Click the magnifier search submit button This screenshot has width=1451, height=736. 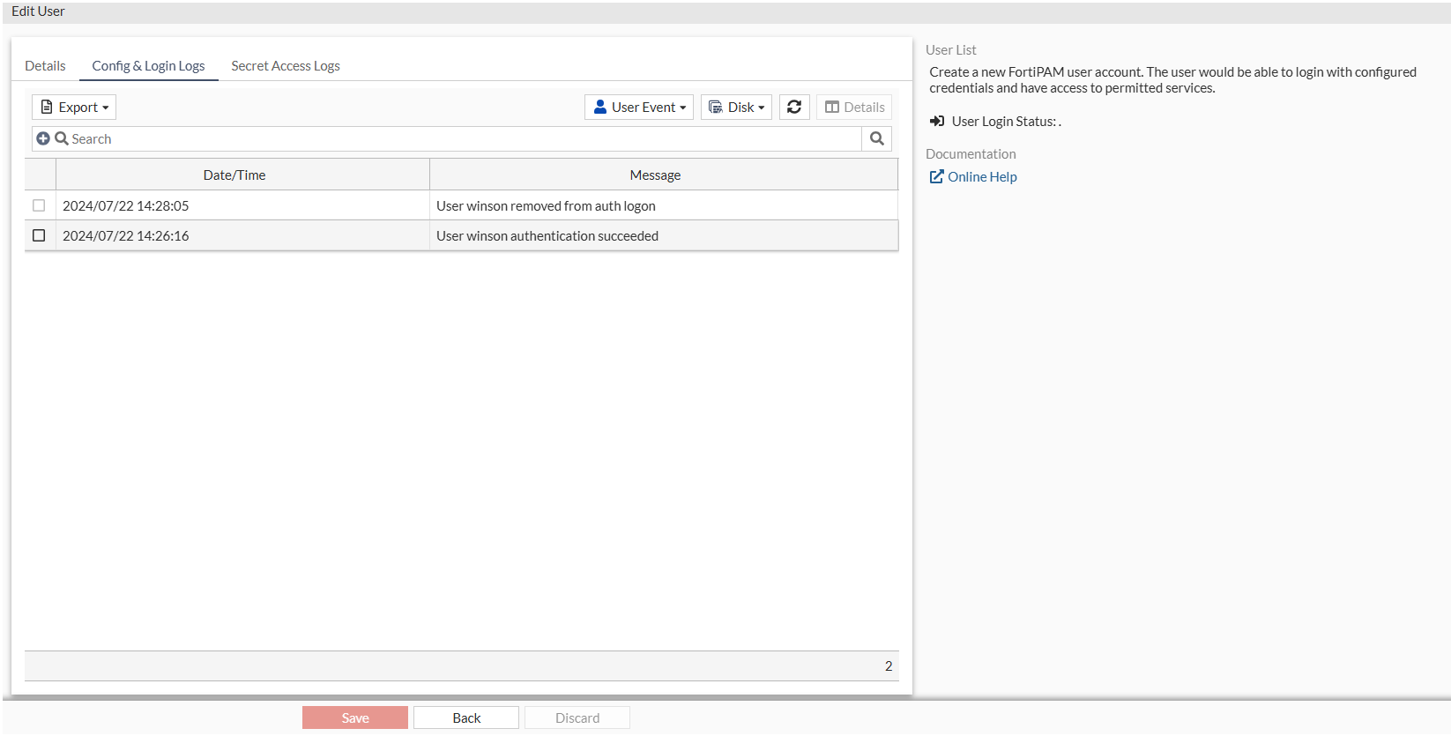[x=876, y=138]
